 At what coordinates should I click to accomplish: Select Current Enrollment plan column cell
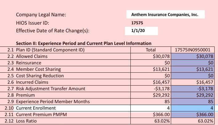point(192,108)
